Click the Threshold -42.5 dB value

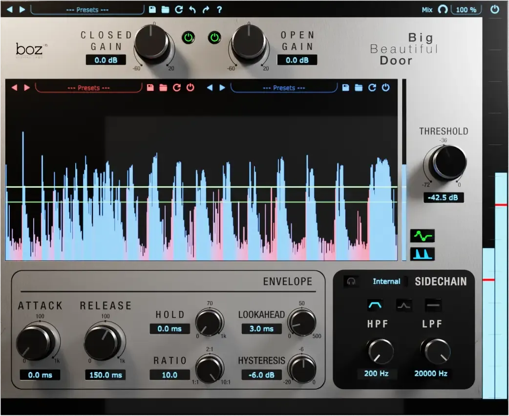click(444, 197)
